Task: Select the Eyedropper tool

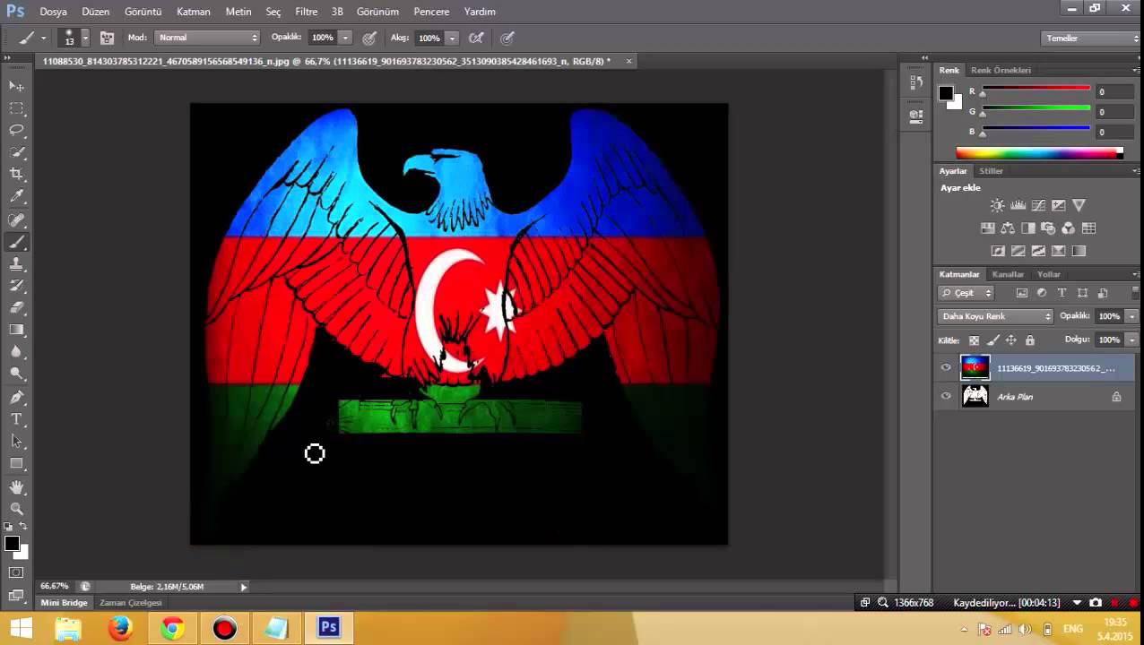Action: tap(16, 196)
